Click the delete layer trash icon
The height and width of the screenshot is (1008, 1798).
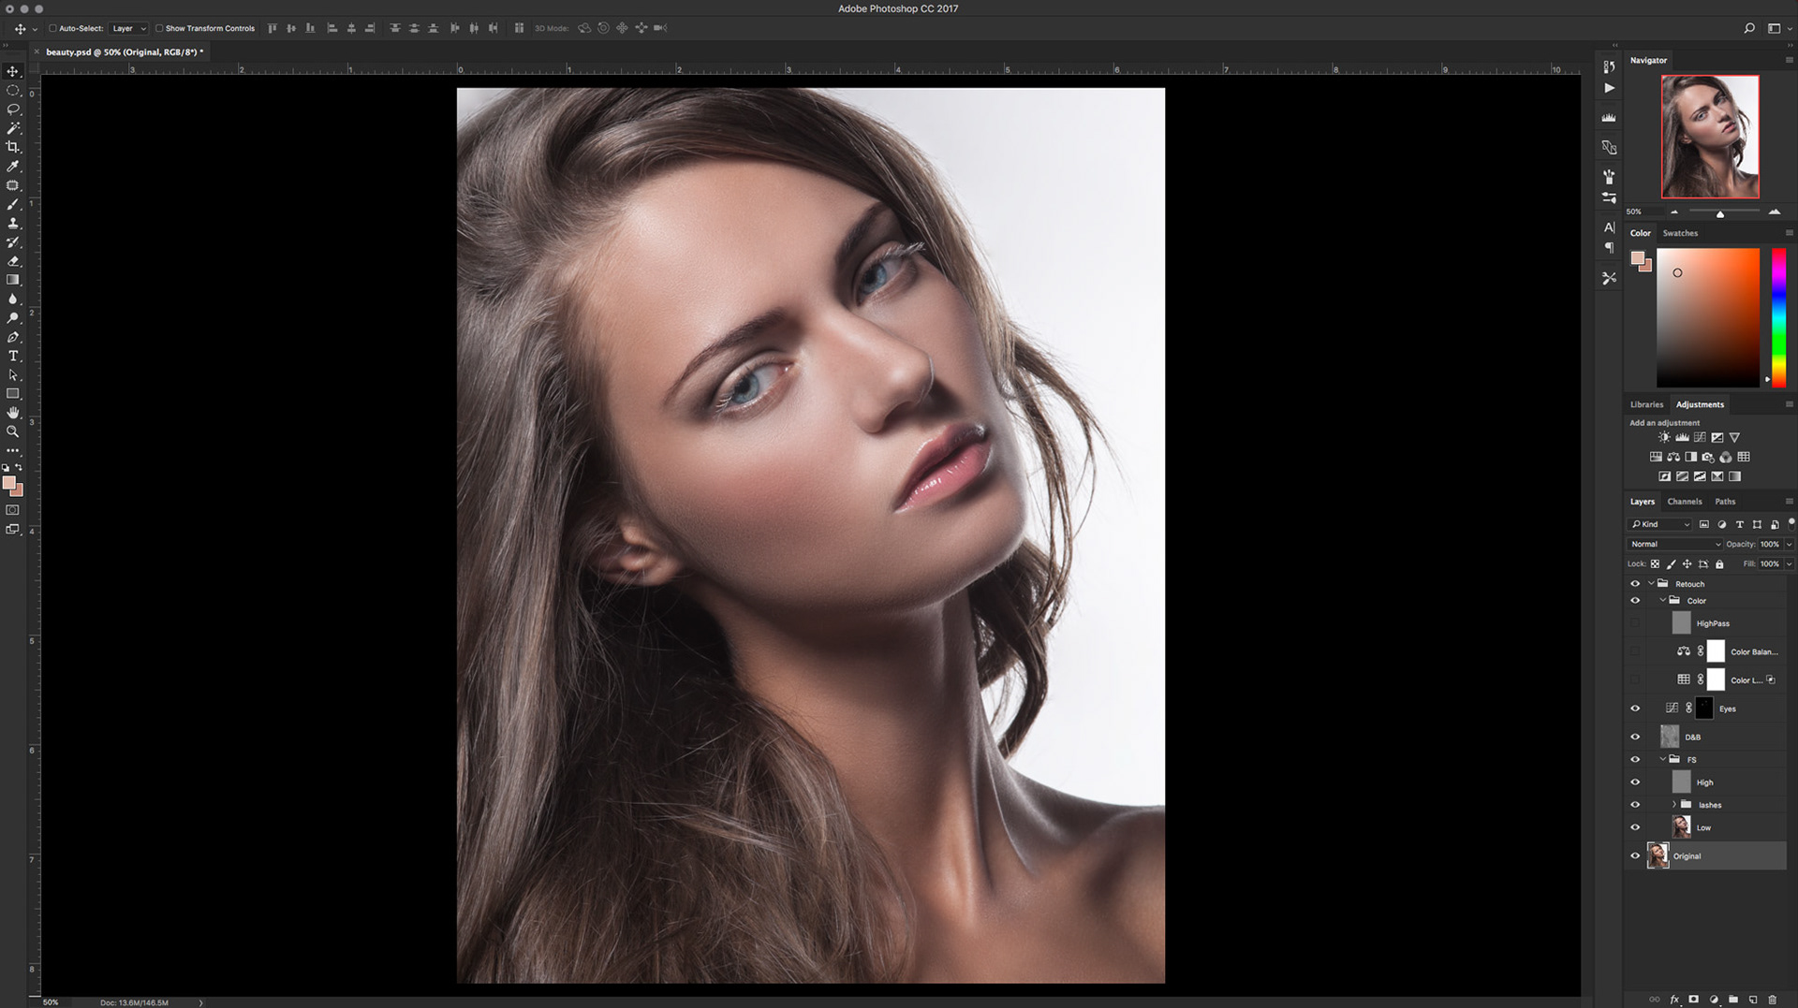coord(1772,1000)
